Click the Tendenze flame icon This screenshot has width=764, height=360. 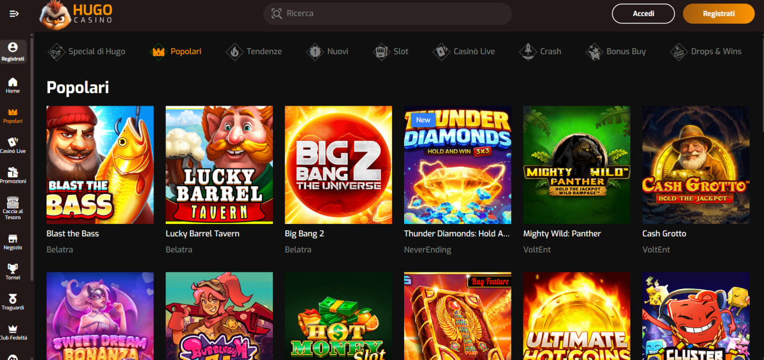tap(234, 52)
